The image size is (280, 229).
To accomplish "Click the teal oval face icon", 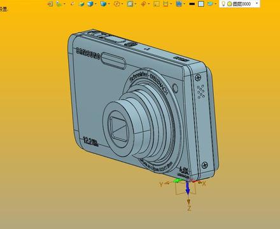I will (210, 4).
